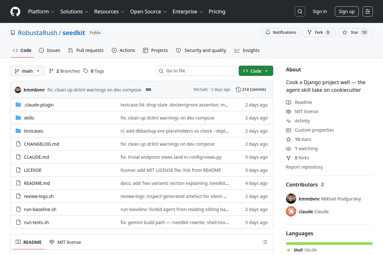Star the seedkit repository

[355, 32]
